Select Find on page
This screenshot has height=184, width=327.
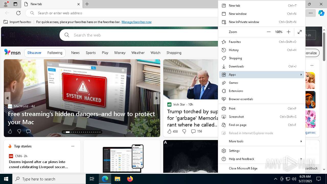click(x=262, y=125)
